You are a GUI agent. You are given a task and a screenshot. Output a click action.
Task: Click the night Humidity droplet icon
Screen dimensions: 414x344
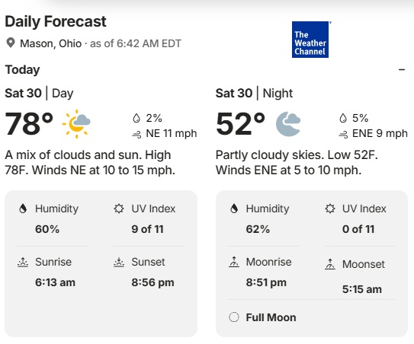click(x=234, y=209)
